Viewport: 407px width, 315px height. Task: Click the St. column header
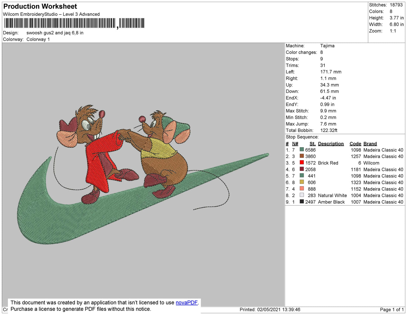tap(312, 144)
